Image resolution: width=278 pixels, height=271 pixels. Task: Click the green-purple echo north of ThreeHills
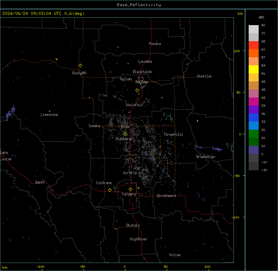[168, 117]
